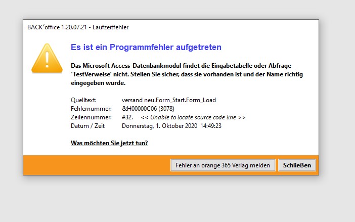This screenshot has width=355, height=222.
Task: Click the 'Was möchten Sie jetzt tun?' text
Action: [109, 143]
